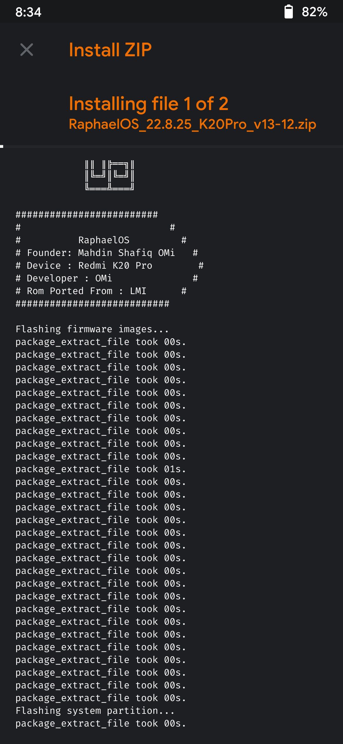Tap the Flashing system partition log line
Image resolution: width=343 pixels, height=744 pixels.
[x=95, y=711]
